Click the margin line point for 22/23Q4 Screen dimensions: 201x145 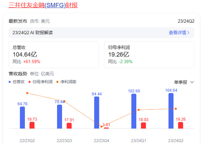(101, 127)
